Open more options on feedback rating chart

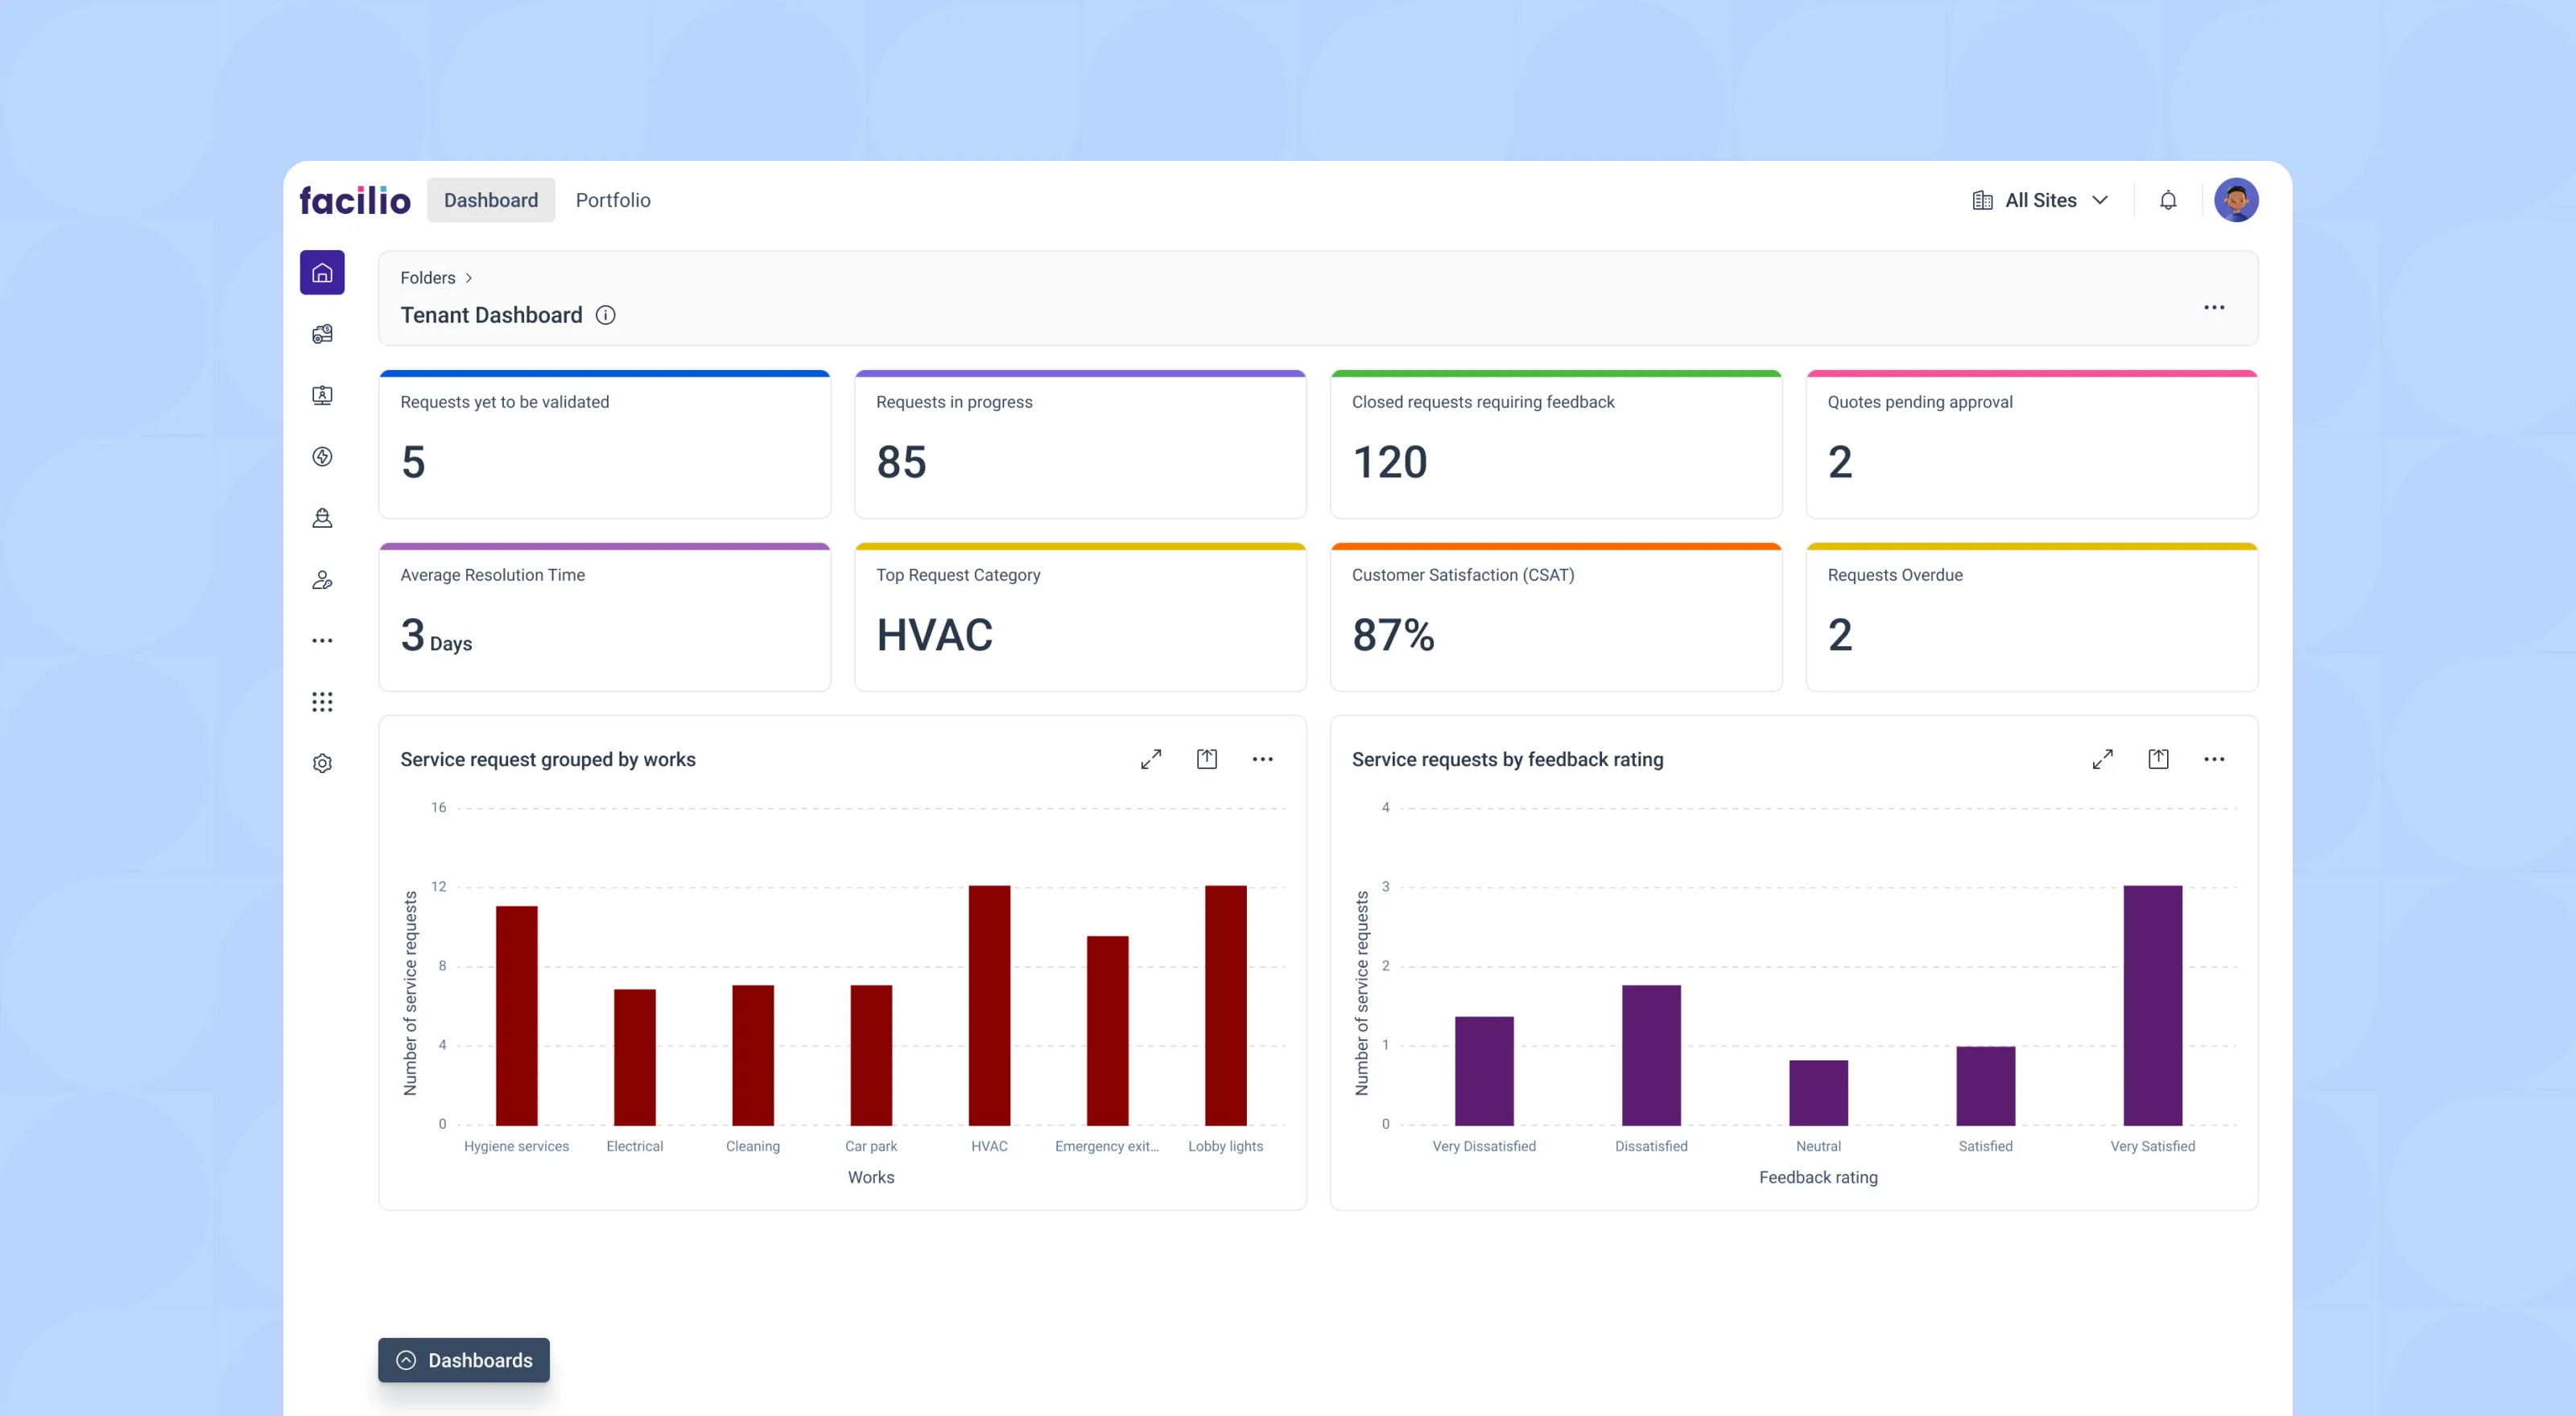click(2214, 759)
